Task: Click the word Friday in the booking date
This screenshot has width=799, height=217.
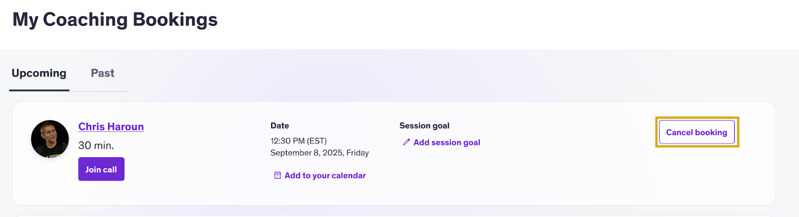Action: [x=358, y=153]
